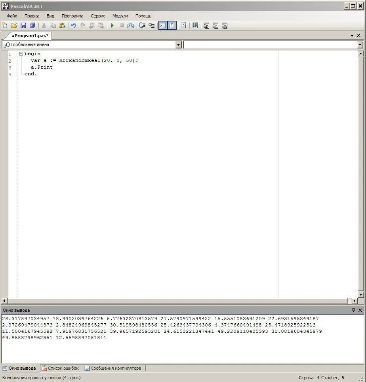Open the Помощь menu

(143, 16)
